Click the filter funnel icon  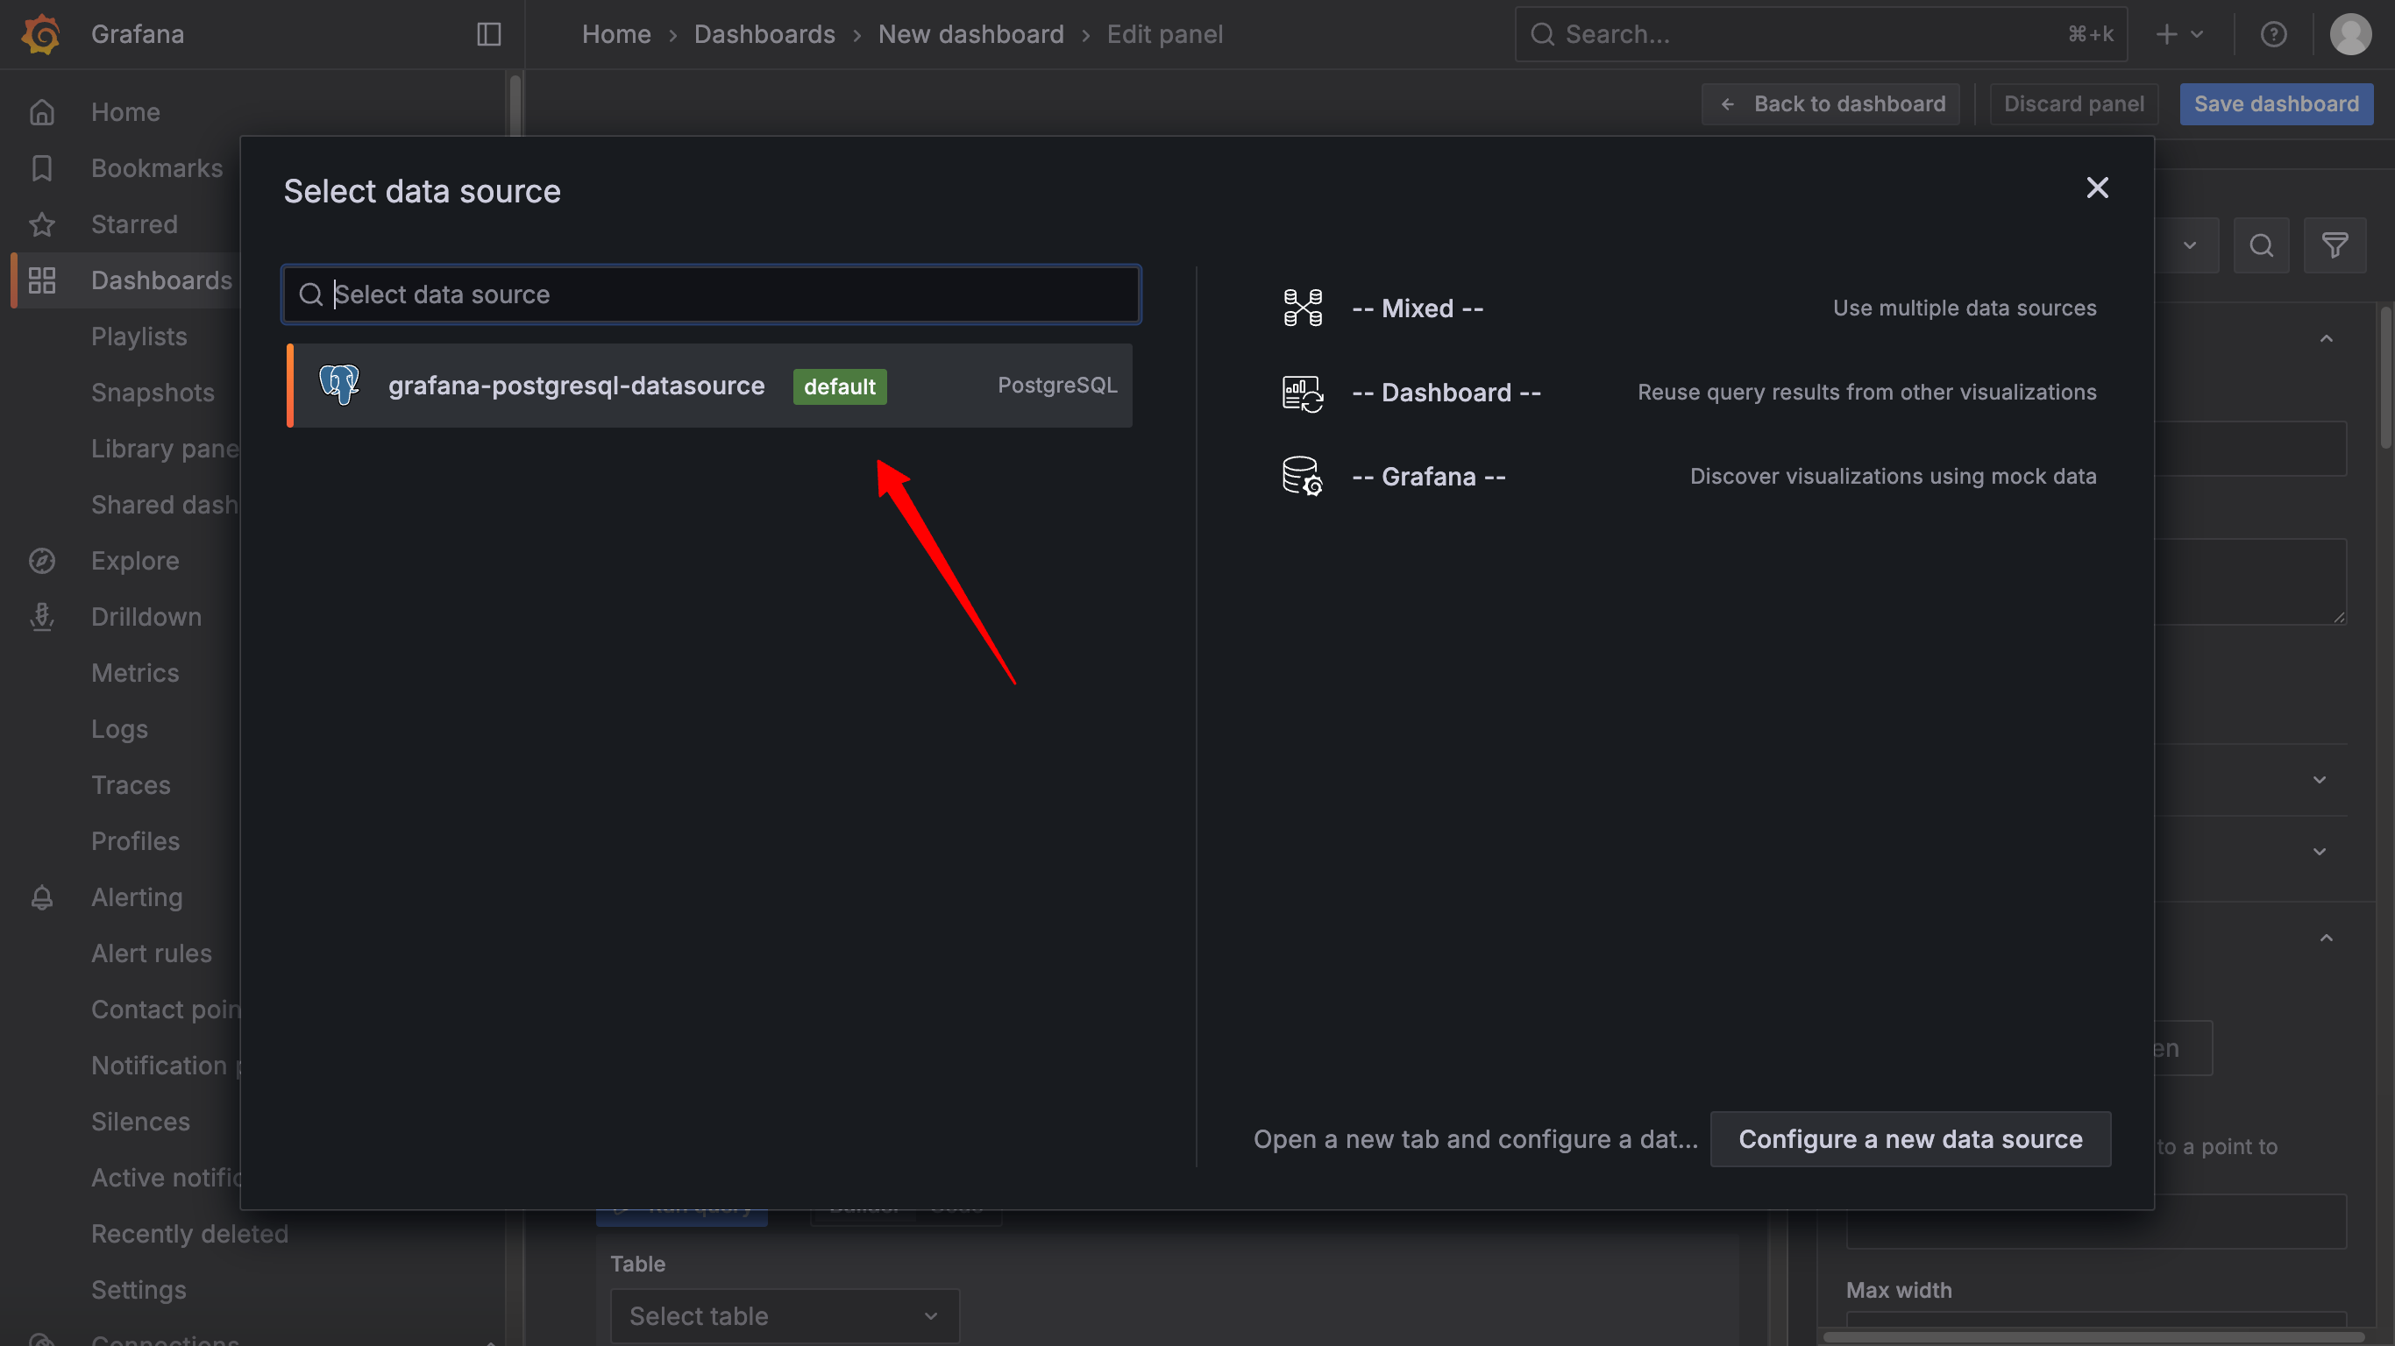2335,245
